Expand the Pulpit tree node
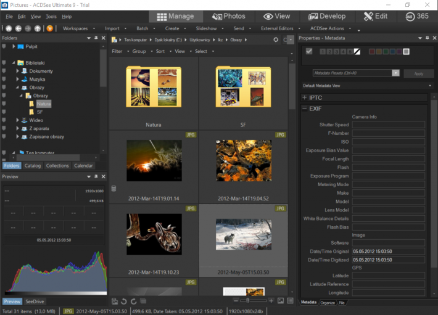 click(14, 47)
